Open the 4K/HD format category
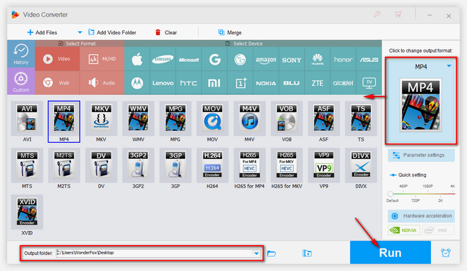 pos(102,59)
